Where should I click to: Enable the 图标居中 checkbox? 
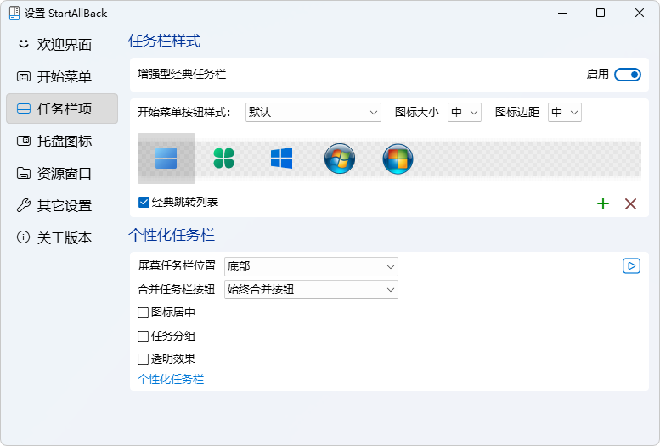click(x=143, y=312)
